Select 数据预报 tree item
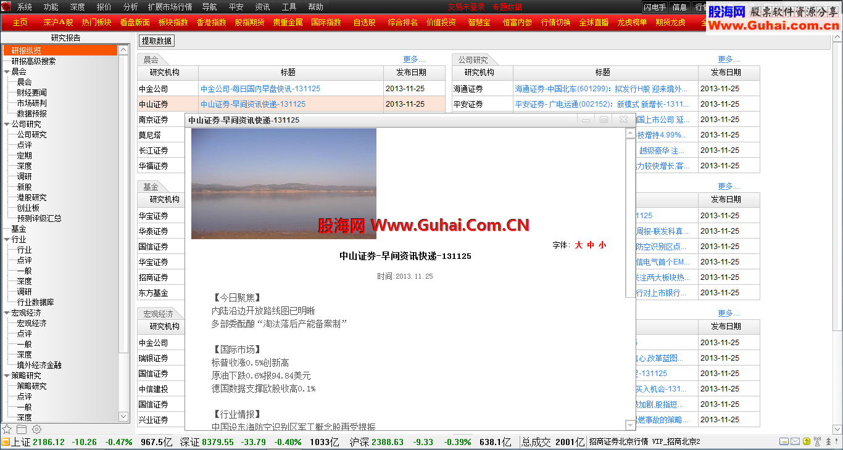 pos(31,113)
